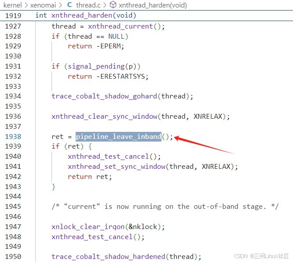This screenshot has width=293, height=262.
Task: Open xnthread_harden(void) breadcrumb symbol
Action: point(153,5)
